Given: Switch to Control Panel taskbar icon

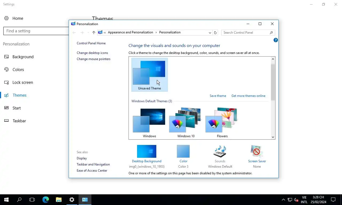Looking at the screenshot, I should pyautogui.click(x=85, y=200).
